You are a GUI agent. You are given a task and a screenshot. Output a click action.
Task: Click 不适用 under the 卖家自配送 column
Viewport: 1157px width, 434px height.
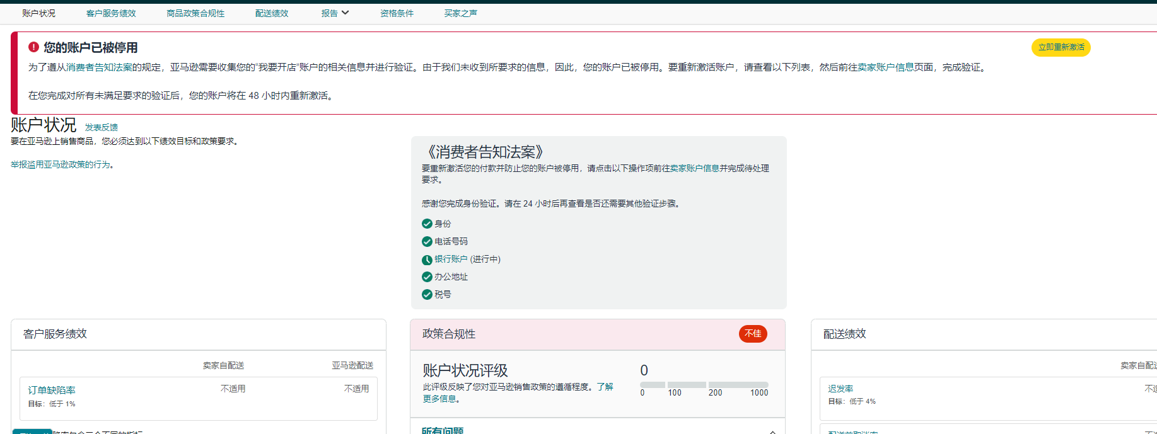tap(233, 389)
